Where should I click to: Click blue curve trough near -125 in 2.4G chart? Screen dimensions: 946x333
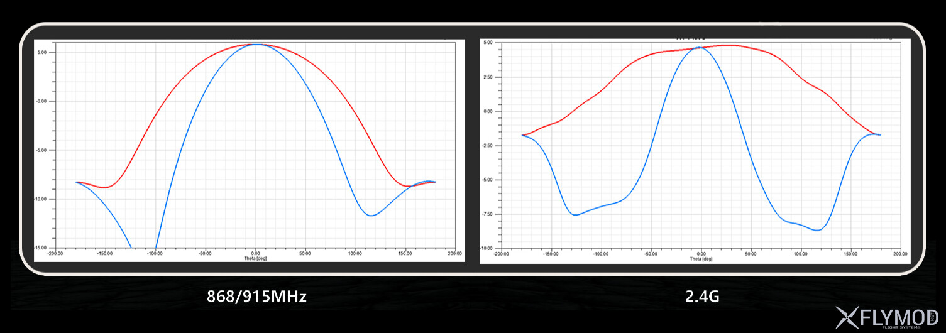click(x=576, y=215)
